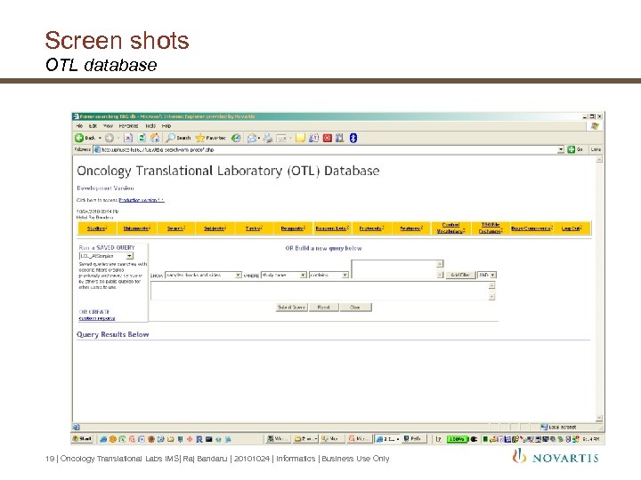Expand the saved query dropdown

[x=129, y=256]
